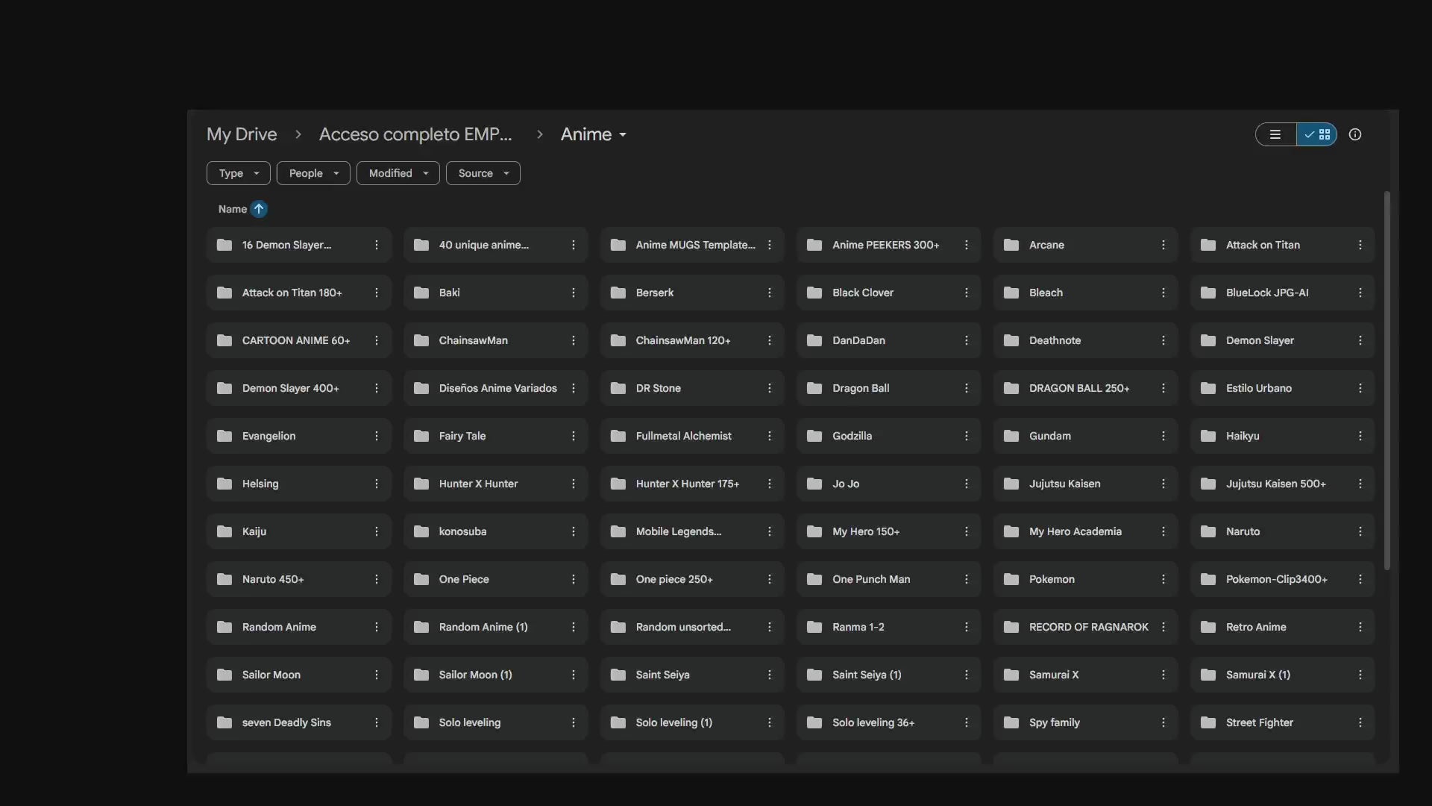Select the Attack on Titan 180+ folder
The height and width of the screenshot is (806, 1432).
pos(298,293)
